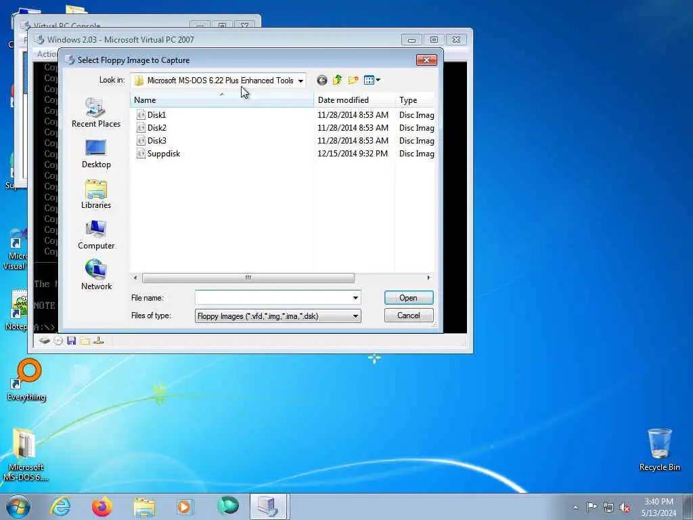
Task: Click the Suppdisk file icon
Action: coord(141,154)
